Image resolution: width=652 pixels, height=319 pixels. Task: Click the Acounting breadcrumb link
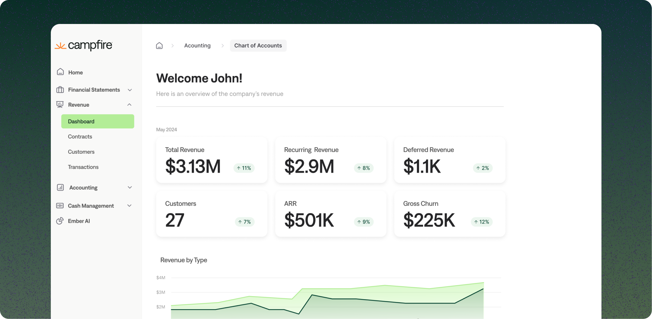(197, 45)
